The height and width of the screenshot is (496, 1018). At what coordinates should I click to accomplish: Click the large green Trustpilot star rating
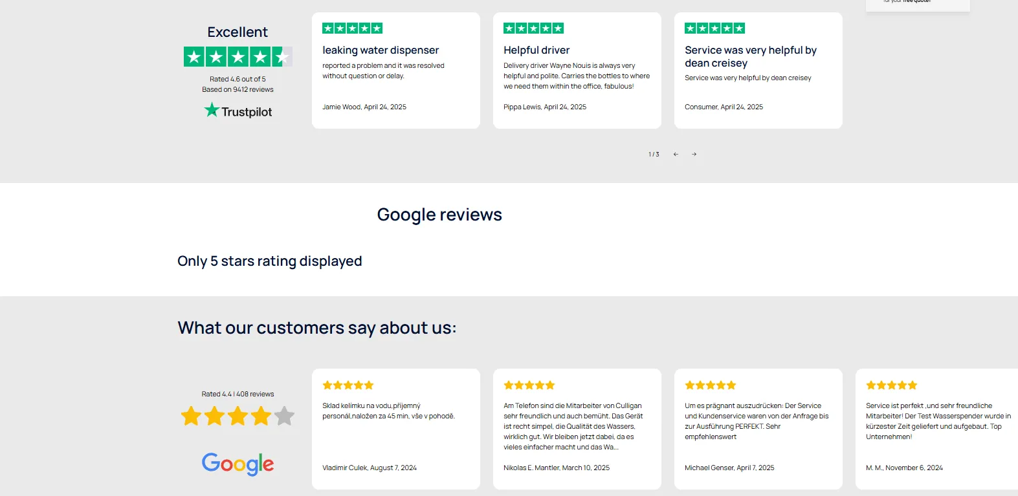238,57
